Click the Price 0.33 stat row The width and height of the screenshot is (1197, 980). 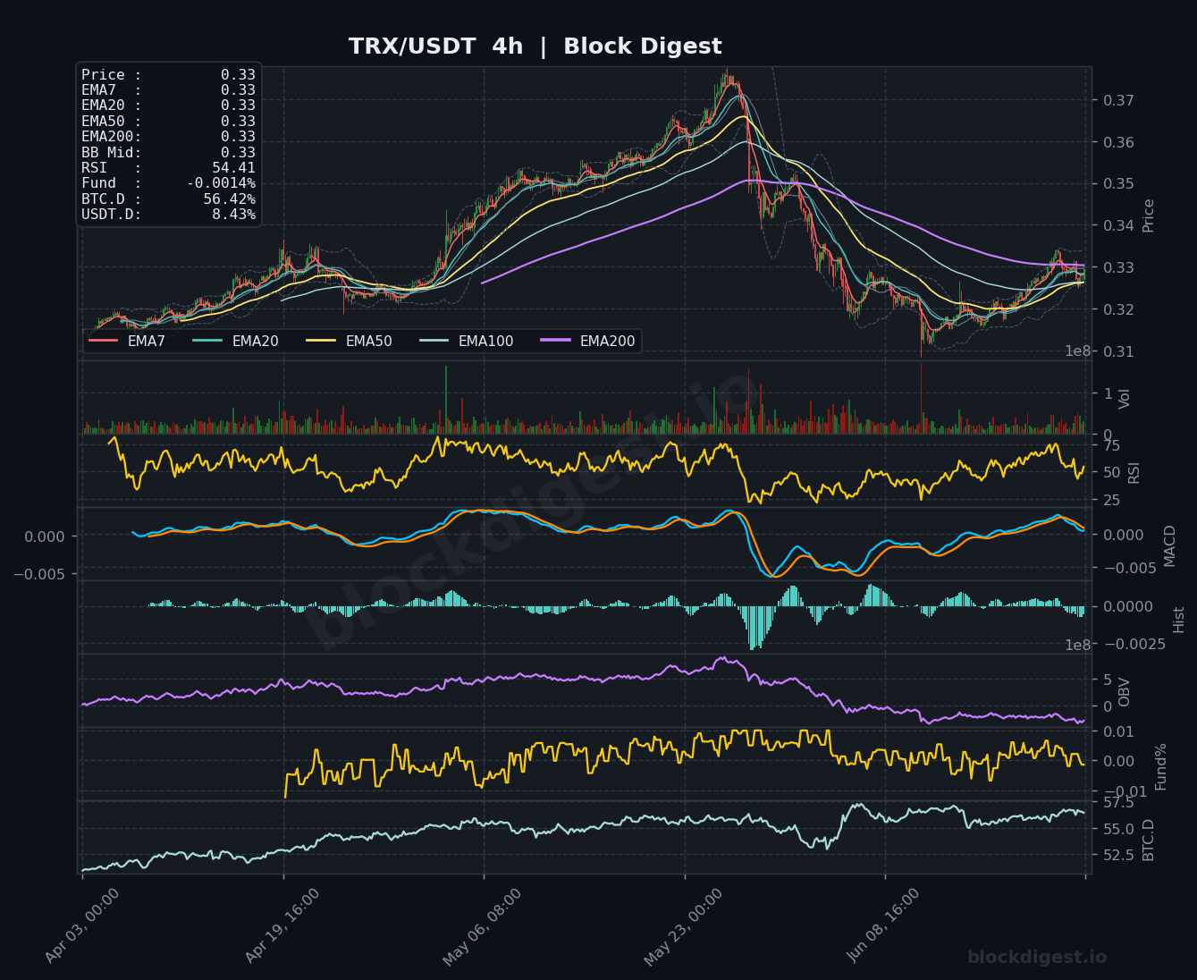point(168,75)
